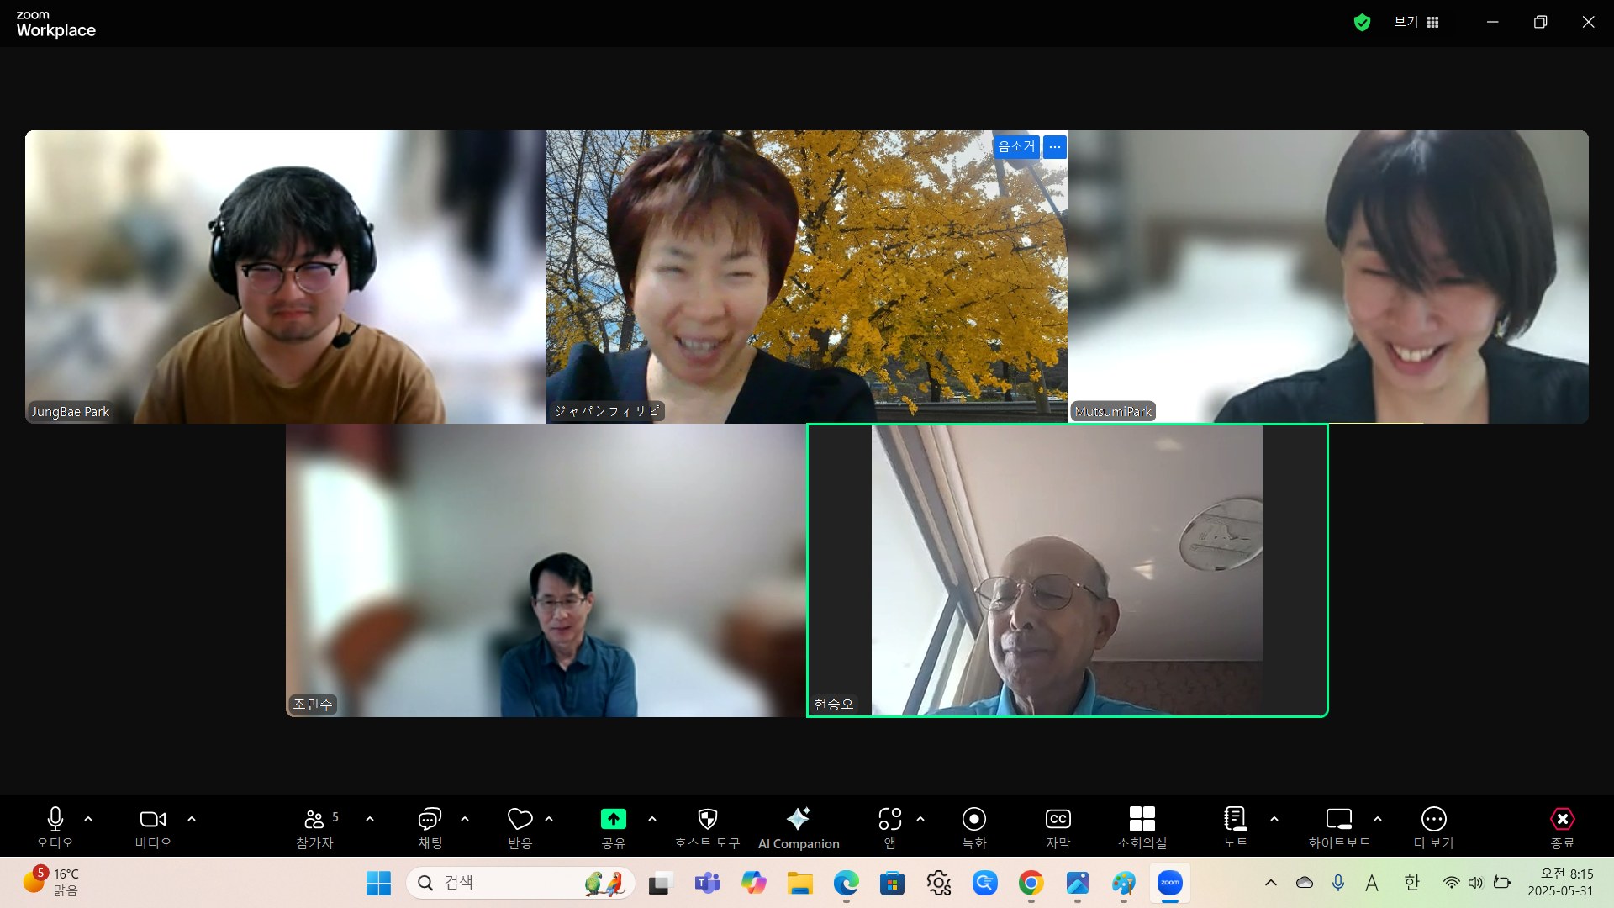Select 현승오 active speaker tile
The image size is (1614, 908).
point(1068,570)
